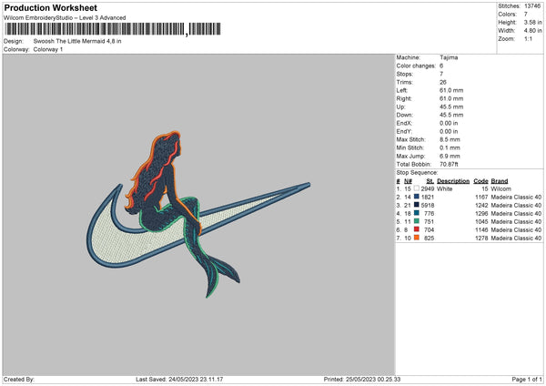Click the Up row '45.5 mm' value

point(451,107)
